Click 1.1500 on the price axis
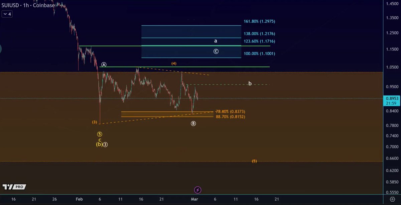The width and height of the screenshot is (401, 205). 392,49
